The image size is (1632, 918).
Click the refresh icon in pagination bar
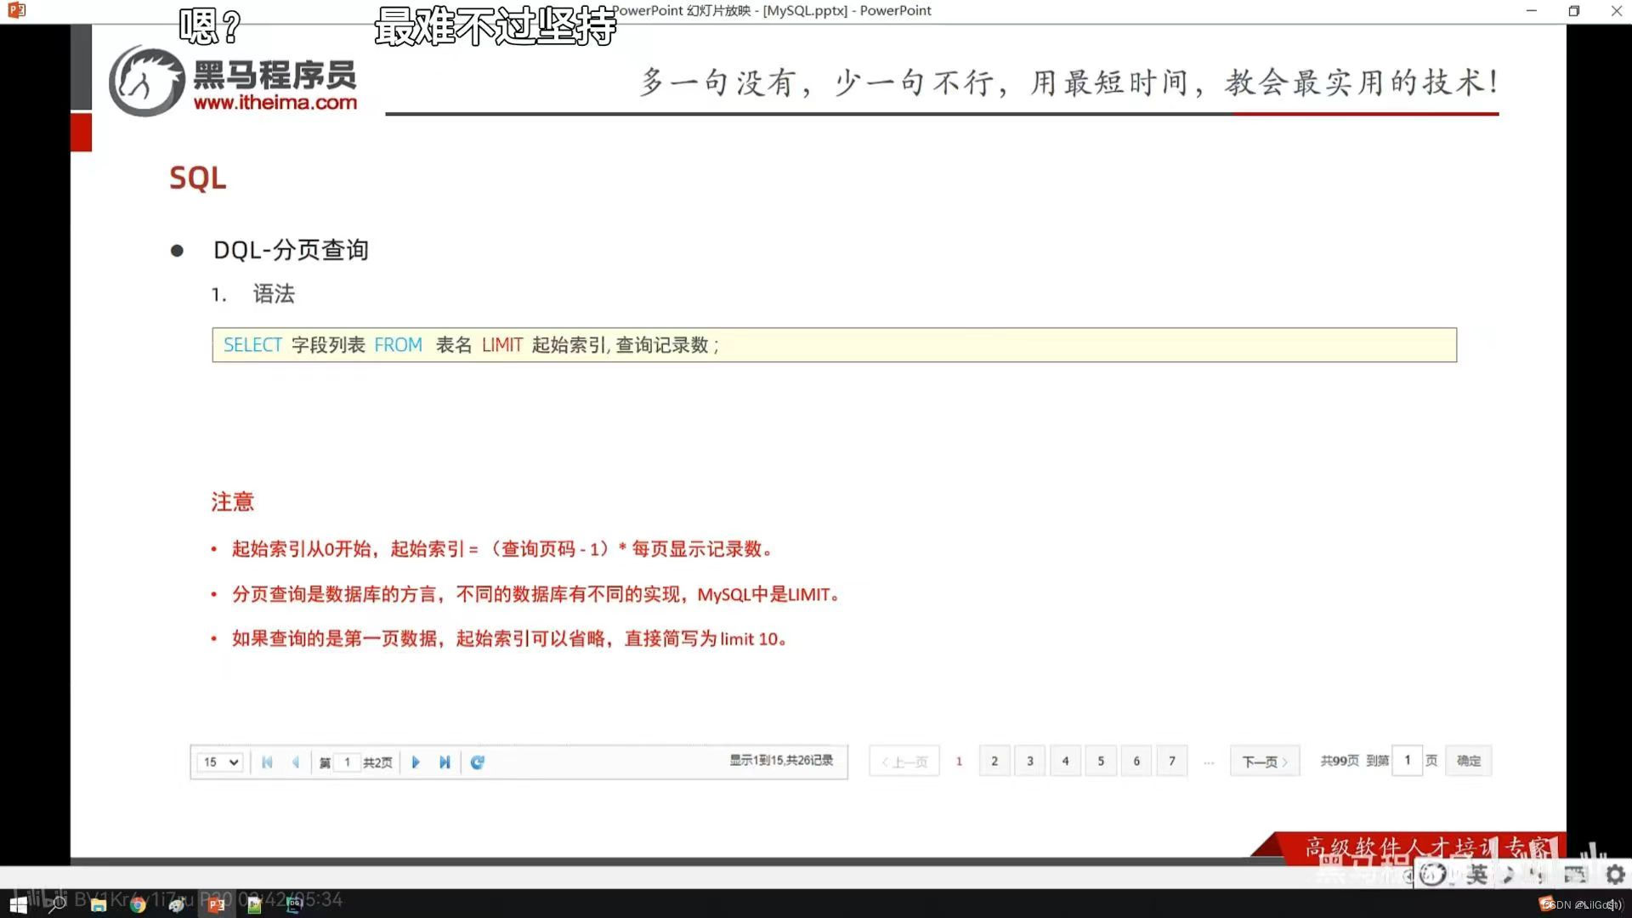[478, 762]
